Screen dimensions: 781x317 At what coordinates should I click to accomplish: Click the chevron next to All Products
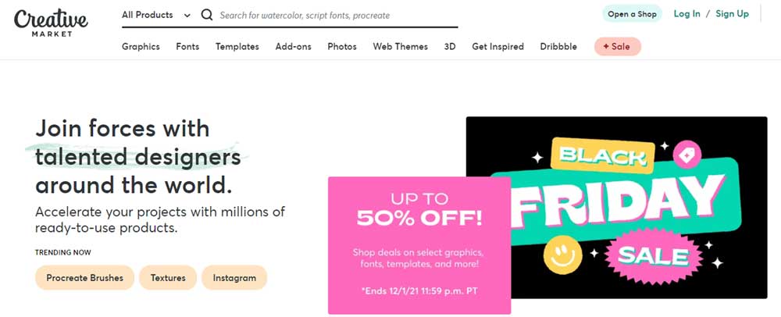pyautogui.click(x=187, y=16)
